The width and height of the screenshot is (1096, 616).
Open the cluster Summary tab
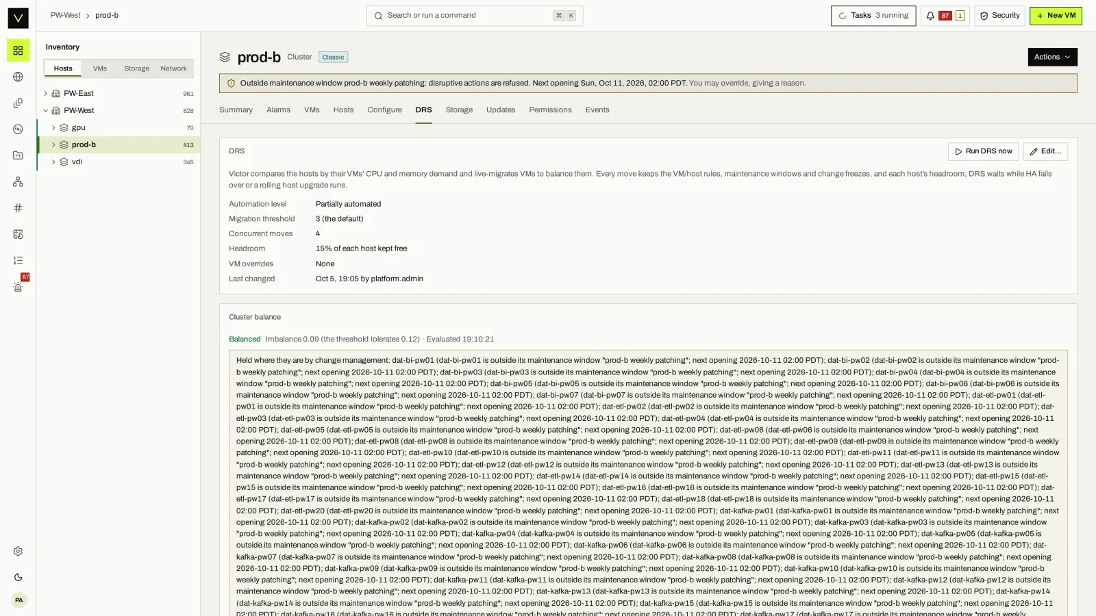236,110
